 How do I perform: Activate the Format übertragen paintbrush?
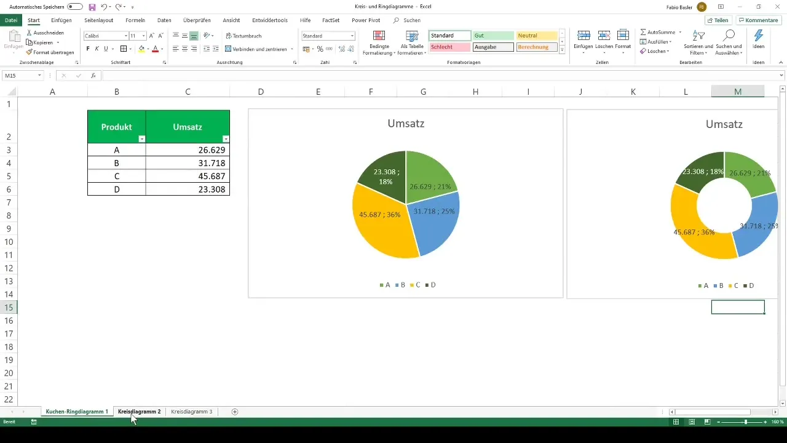(30, 52)
